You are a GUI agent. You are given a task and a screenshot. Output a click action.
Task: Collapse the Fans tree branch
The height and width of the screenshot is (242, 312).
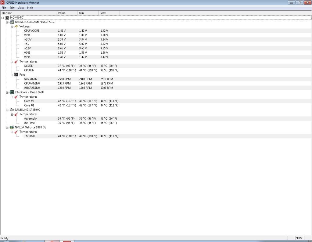(12, 75)
